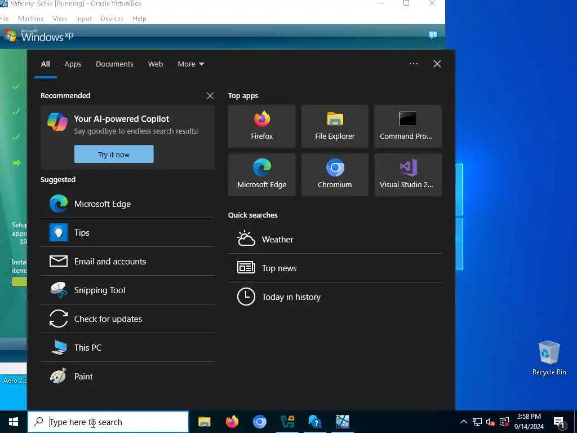Click the muted volume tray icon
This screenshot has width=577, height=433.
(490, 422)
